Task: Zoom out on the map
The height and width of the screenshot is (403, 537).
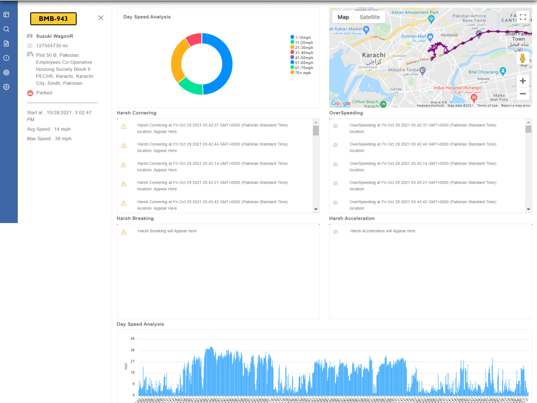Action: (x=523, y=93)
